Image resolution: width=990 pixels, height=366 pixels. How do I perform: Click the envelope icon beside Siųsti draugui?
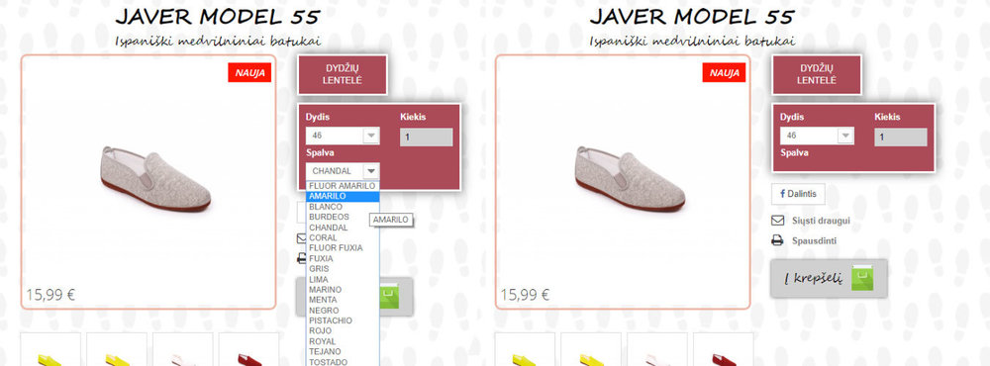(778, 221)
